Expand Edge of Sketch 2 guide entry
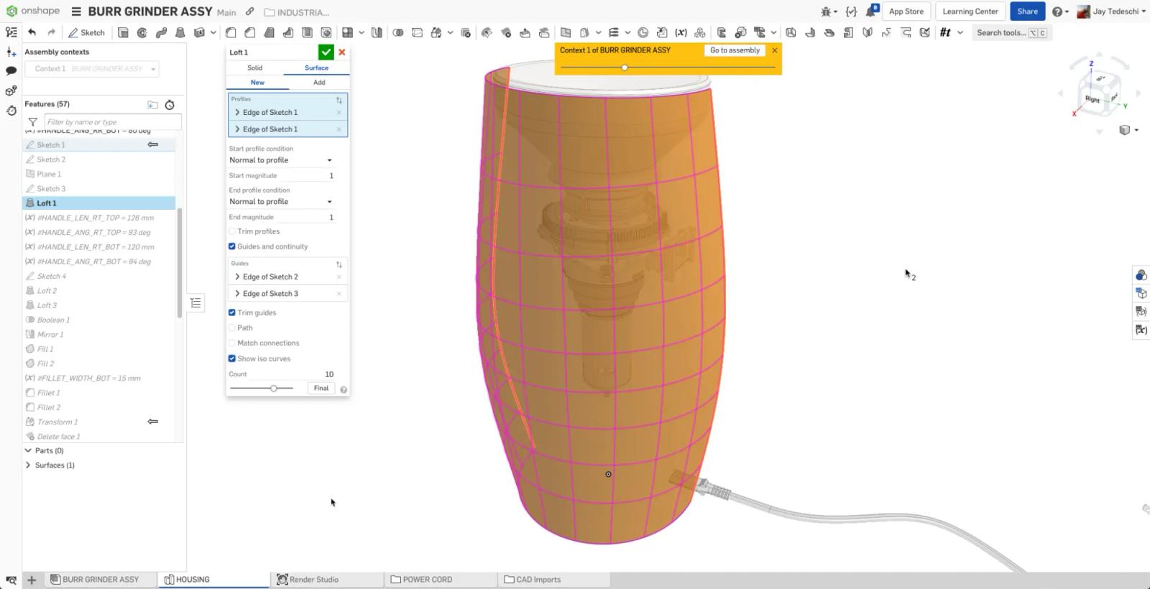 point(237,277)
